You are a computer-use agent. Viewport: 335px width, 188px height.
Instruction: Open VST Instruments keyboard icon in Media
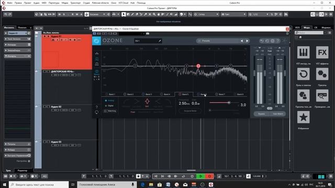304,52
